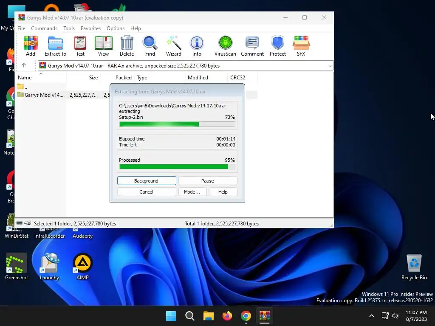
Task: Open the Favorites menu
Action: 90,28
